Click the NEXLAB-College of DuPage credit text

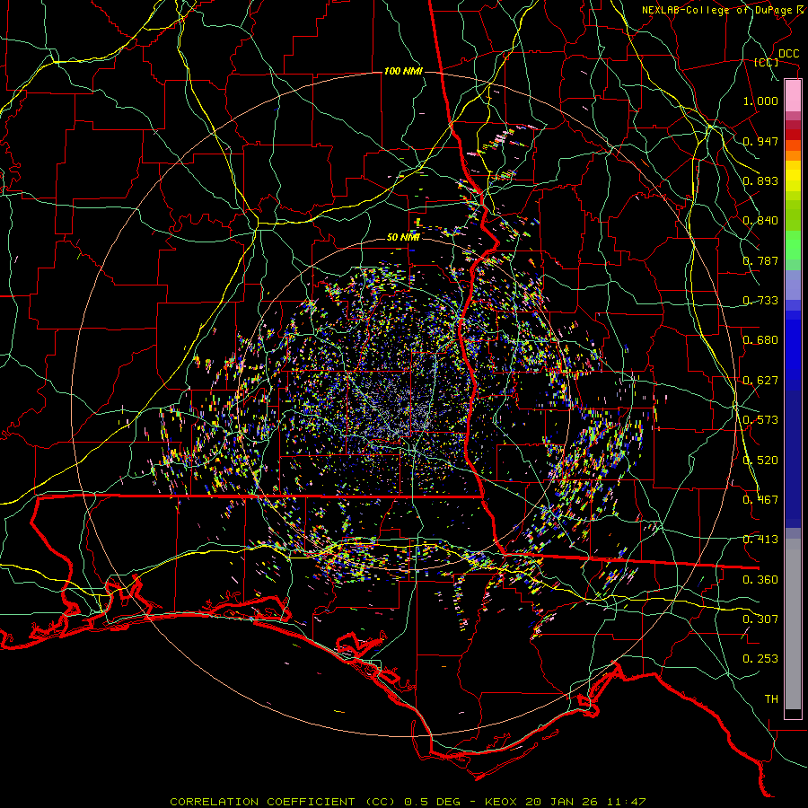725,10
